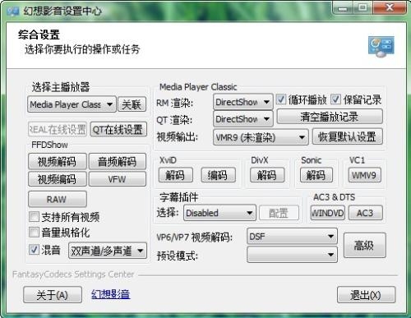
Task: Click the 选择主播放器 group label
Action: pyautogui.click(x=61, y=87)
